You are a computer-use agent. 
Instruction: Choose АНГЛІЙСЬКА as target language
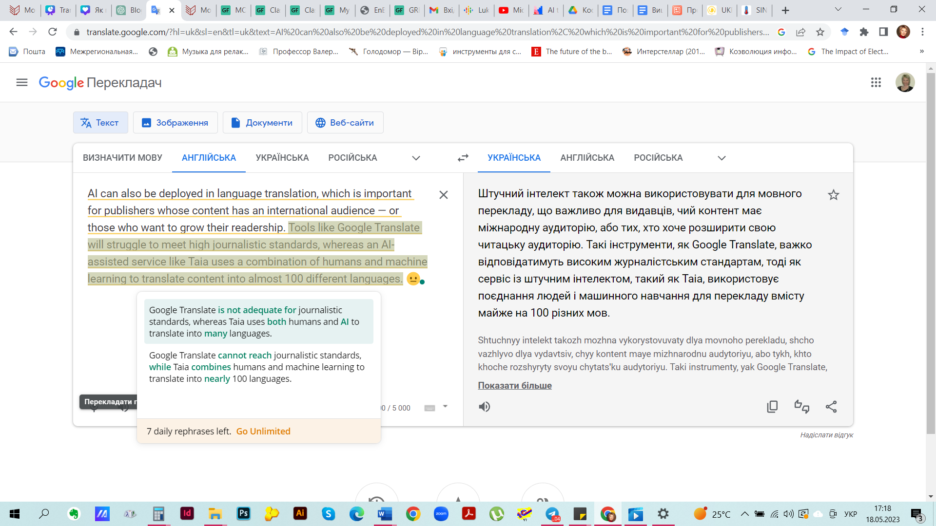pyautogui.click(x=587, y=158)
